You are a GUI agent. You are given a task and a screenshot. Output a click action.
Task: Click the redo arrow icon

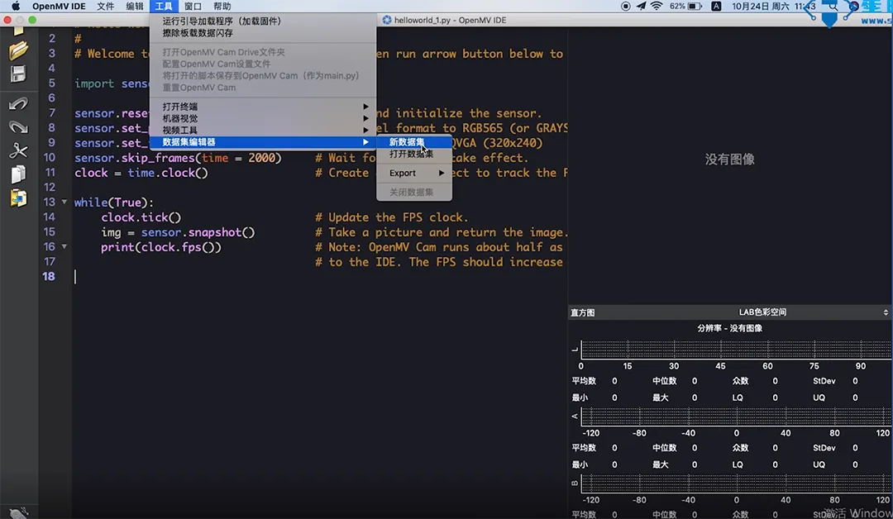point(18,127)
